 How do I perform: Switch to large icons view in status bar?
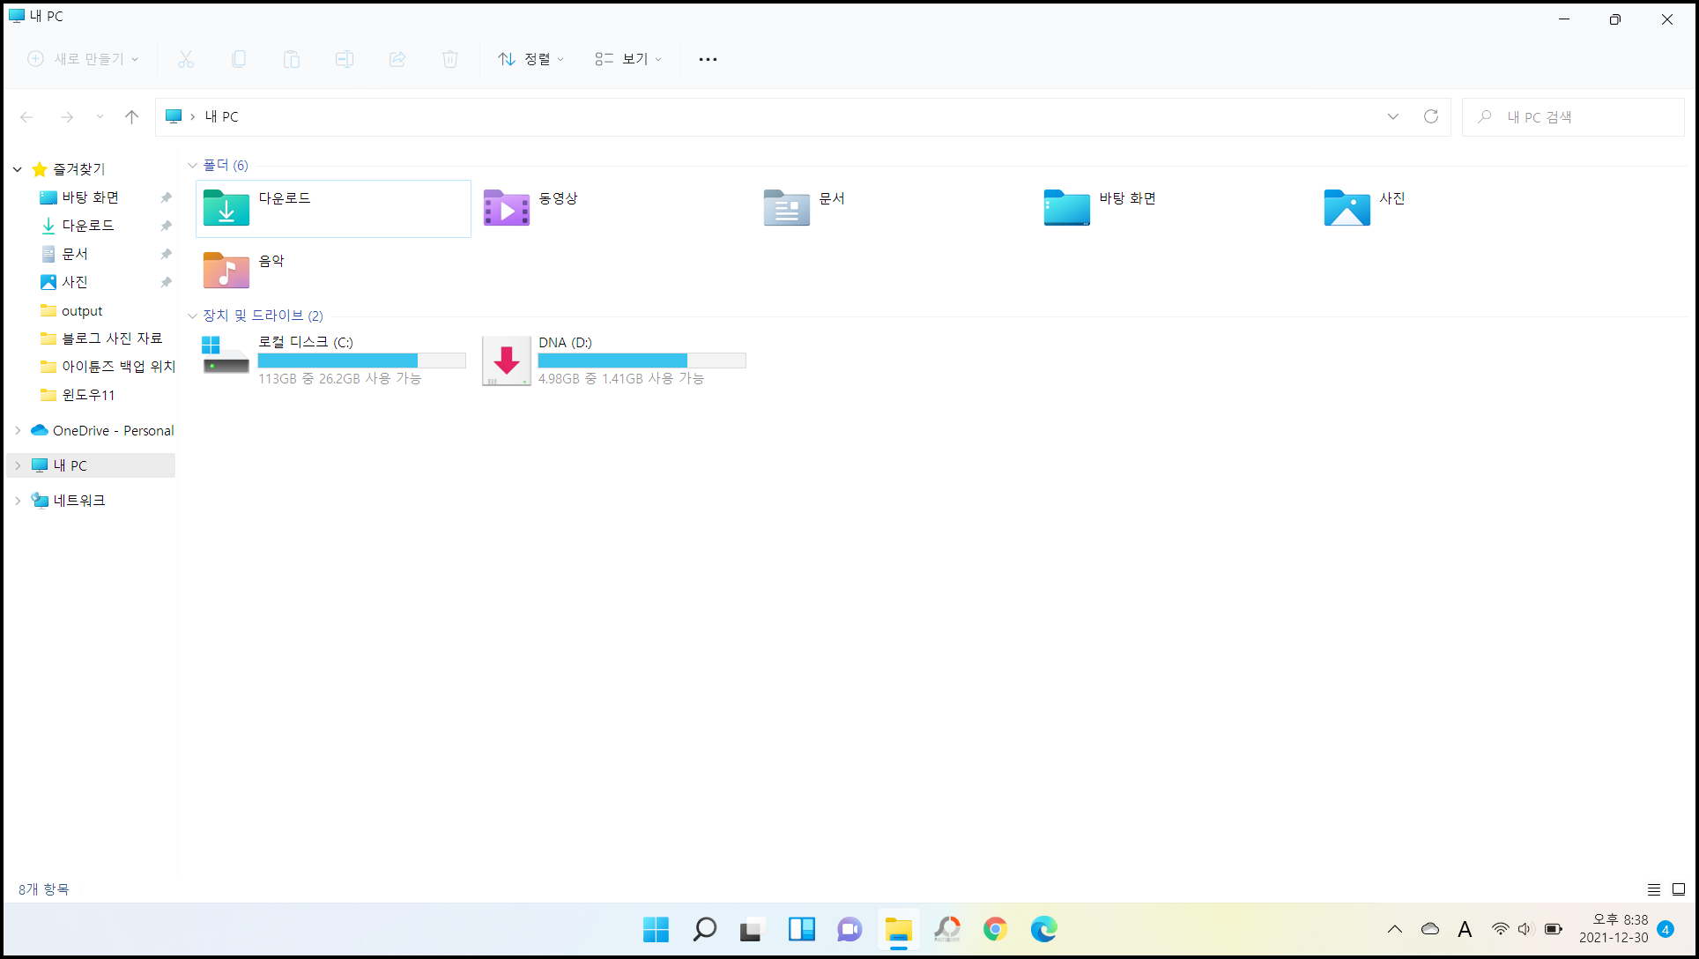click(1679, 889)
